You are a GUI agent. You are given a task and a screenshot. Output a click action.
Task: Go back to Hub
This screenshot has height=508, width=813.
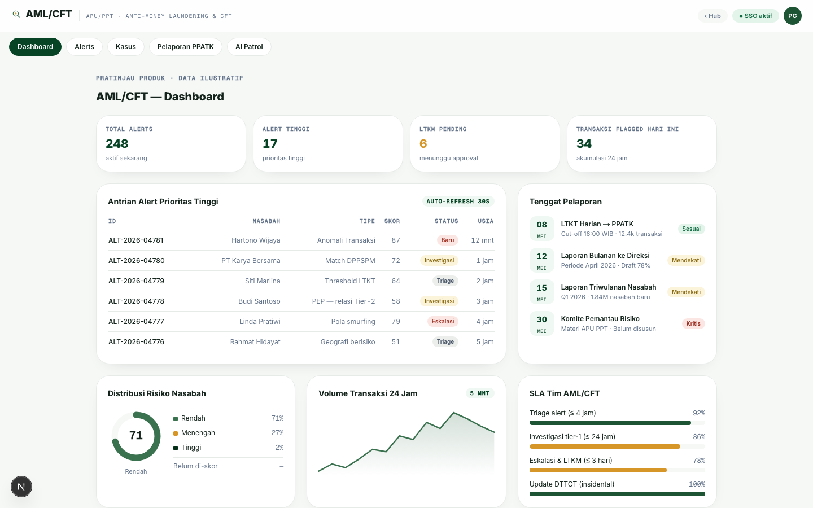click(713, 16)
